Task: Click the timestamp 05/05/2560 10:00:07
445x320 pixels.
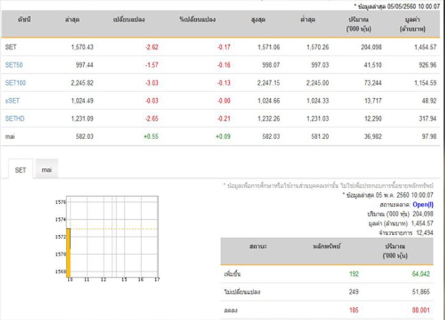Action: [413, 6]
